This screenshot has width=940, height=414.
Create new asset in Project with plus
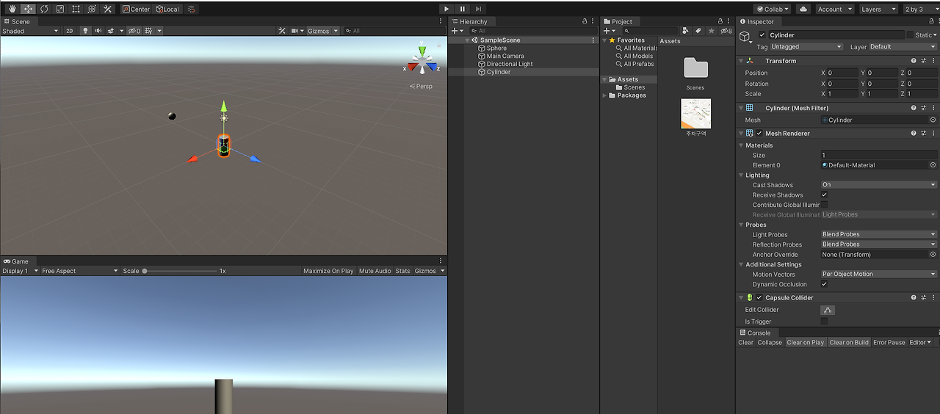[x=607, y=31]
